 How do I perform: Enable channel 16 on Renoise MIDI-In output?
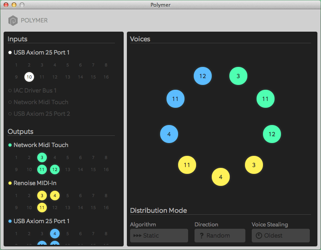click(106, 208)
